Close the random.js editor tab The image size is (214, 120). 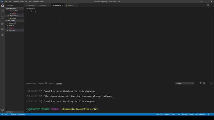tap(63, 5)
